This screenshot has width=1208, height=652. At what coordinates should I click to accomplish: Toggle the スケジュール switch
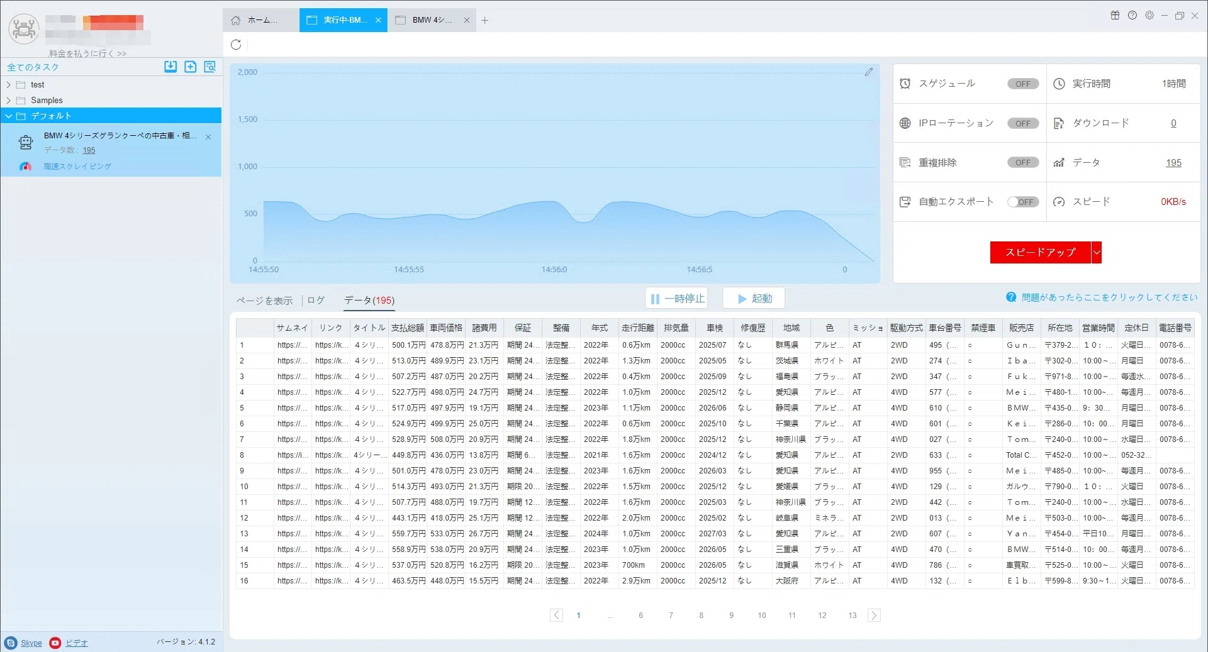(1023, 84)
